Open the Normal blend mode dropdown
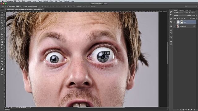Image resolution: width=198 pixels, height=111 pixels. point(180,15)
